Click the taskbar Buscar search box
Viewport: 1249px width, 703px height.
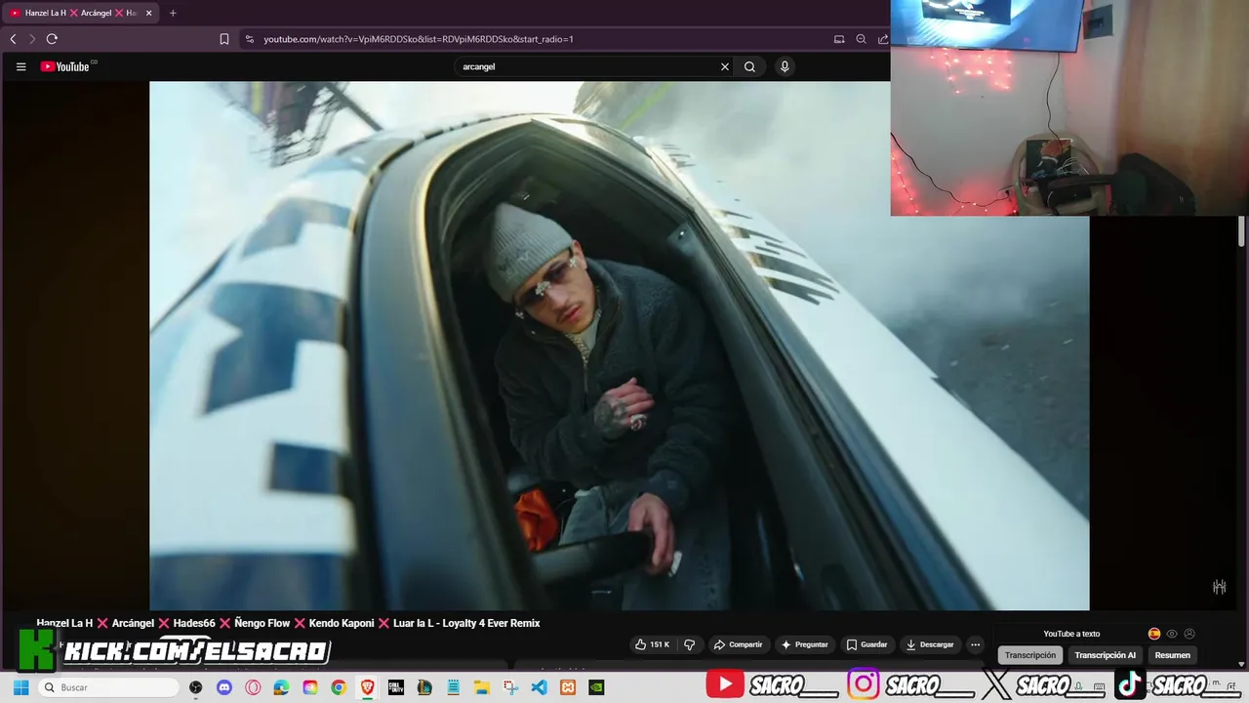109,687
